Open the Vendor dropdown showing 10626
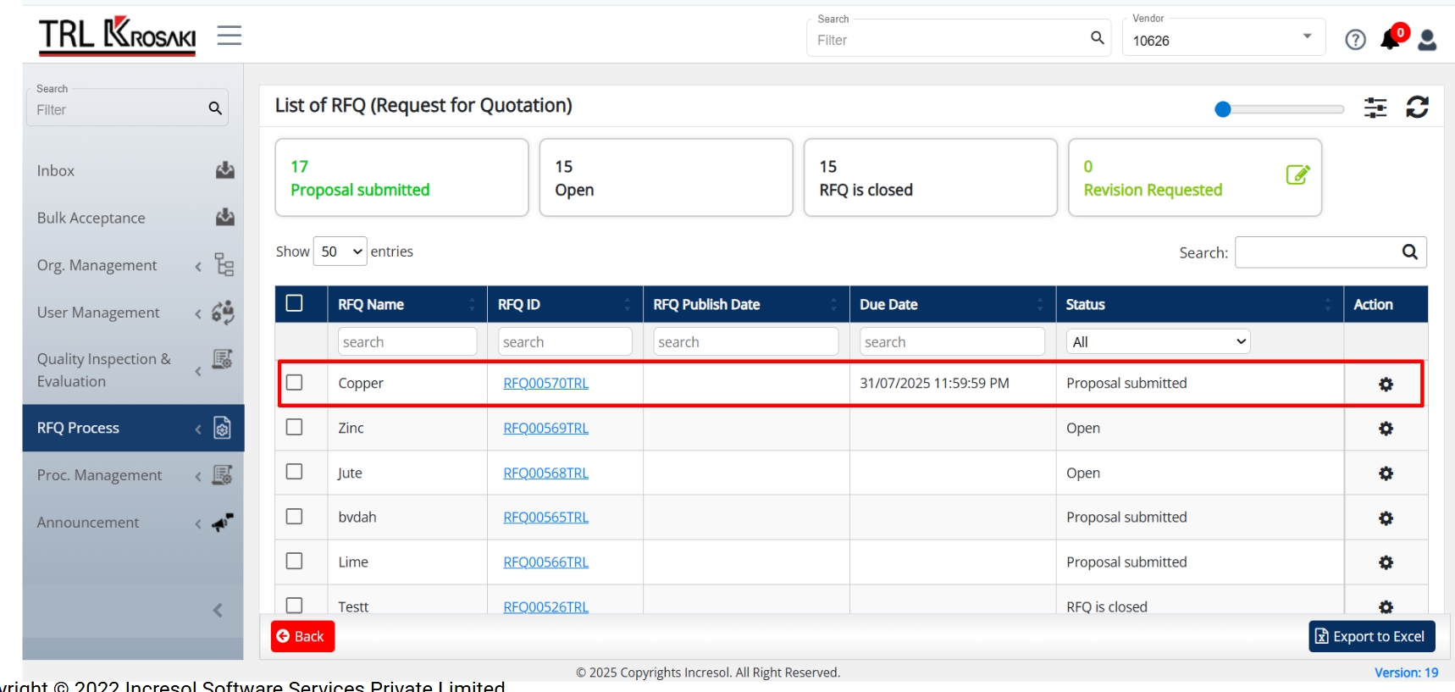This screenshot has width=1455, height=692. (1223, 39)
